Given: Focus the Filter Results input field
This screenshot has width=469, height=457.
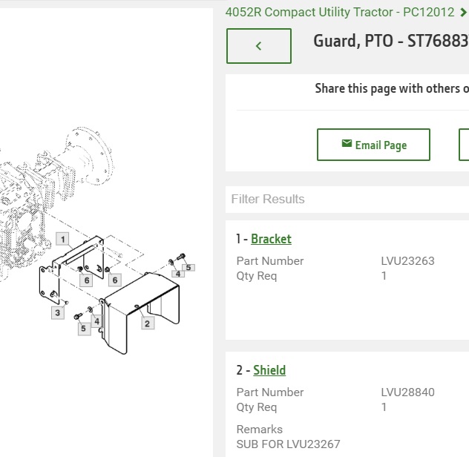Looking at the screenshot, I should tap(347, 199).
